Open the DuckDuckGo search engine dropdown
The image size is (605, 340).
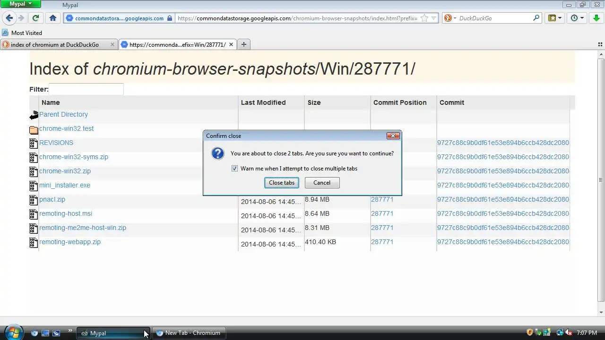(450, 18)
